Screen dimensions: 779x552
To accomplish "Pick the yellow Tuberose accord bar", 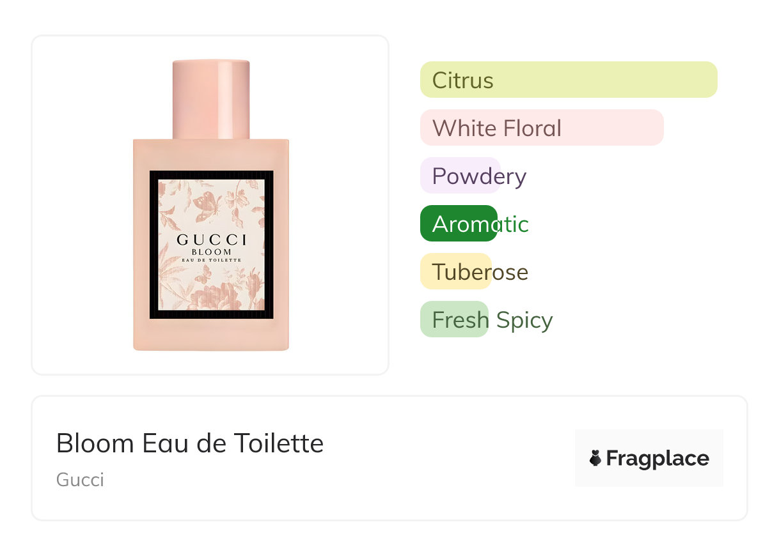I will pos(455,272).
